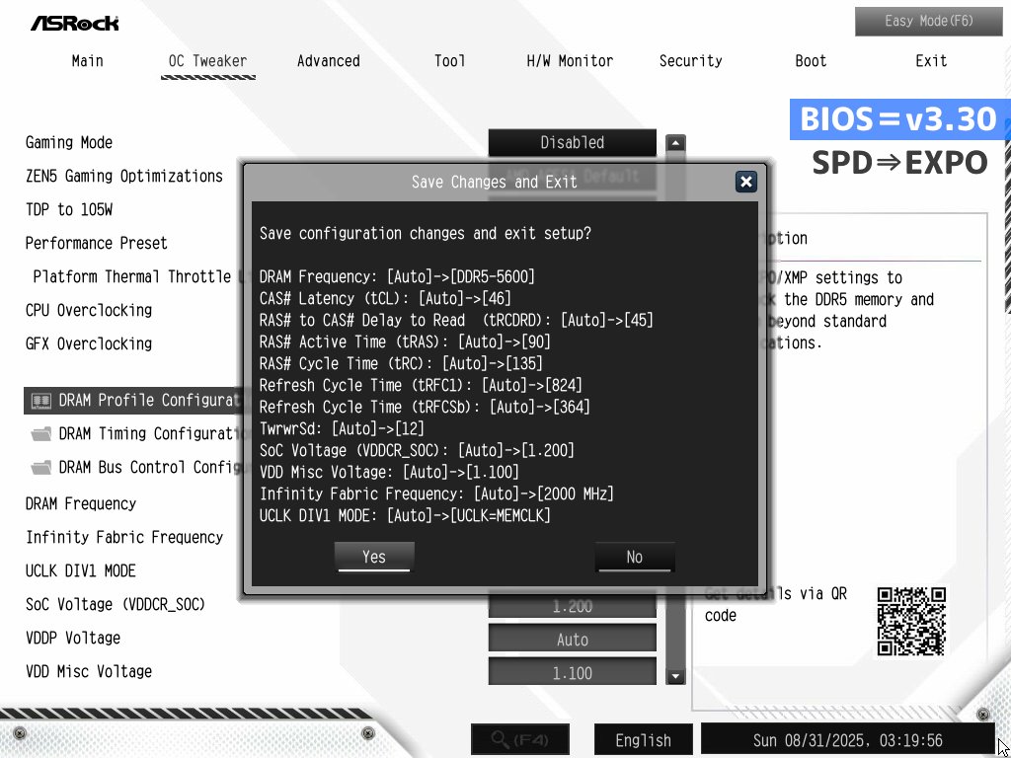This screenshot has height=758, width=1011.
Task: Select the ZEN5 Gaming Optimizations setting
Action: click(x=122, y=176)
